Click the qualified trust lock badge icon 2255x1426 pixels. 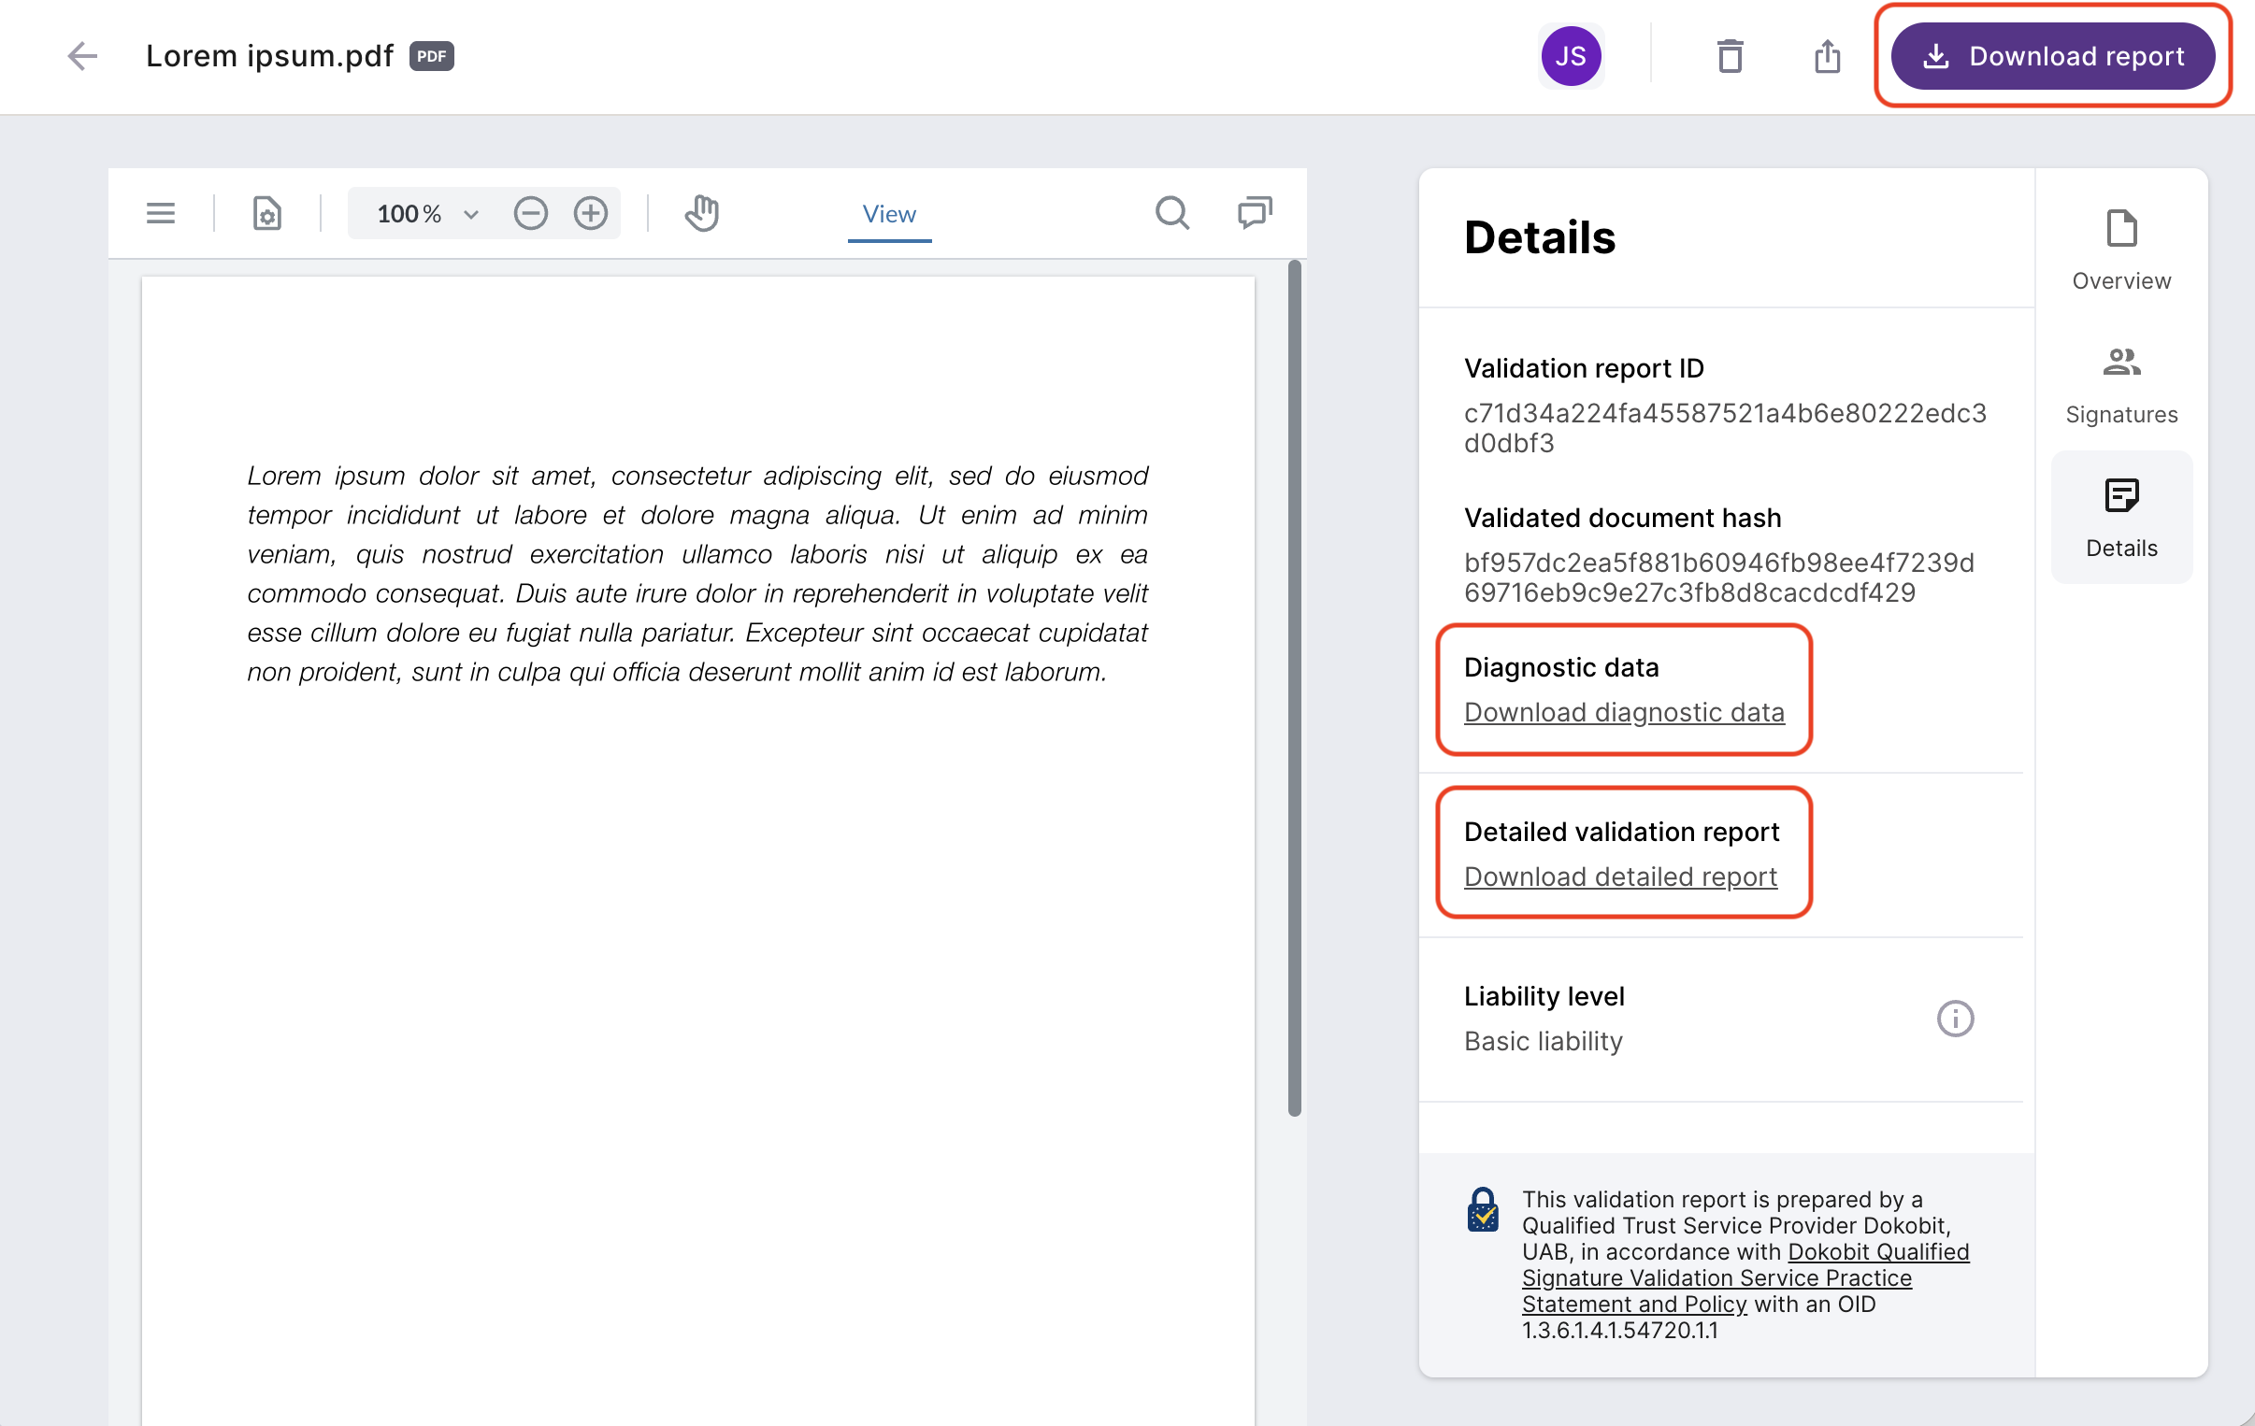coord(1483,1210)
